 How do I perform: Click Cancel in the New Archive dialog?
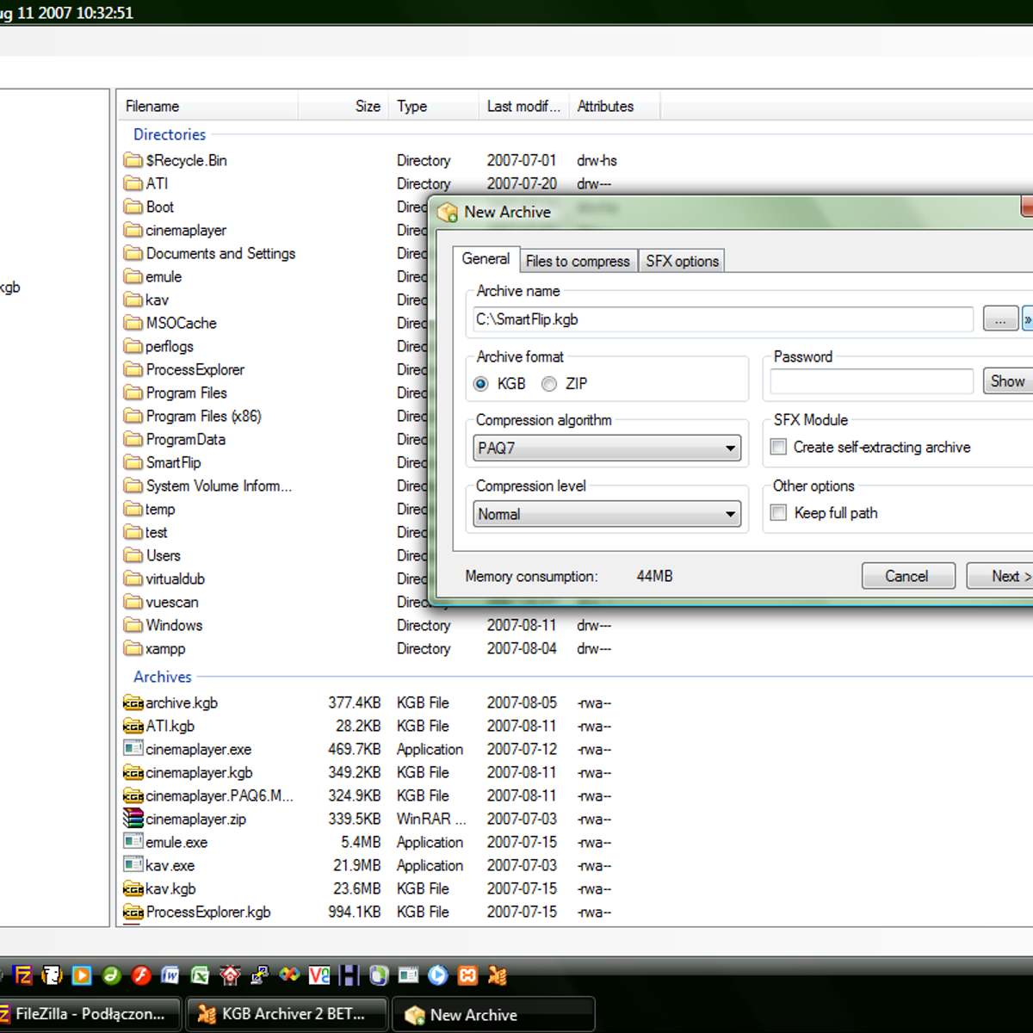(908, 576)
